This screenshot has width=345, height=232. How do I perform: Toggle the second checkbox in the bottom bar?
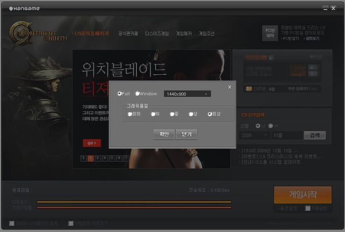coord(71,223)
